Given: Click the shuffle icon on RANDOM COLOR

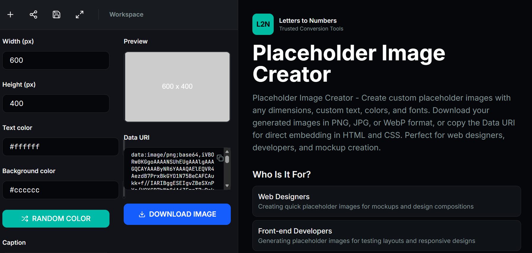Looking at the screenshot, I should click(x=25, y=219).
